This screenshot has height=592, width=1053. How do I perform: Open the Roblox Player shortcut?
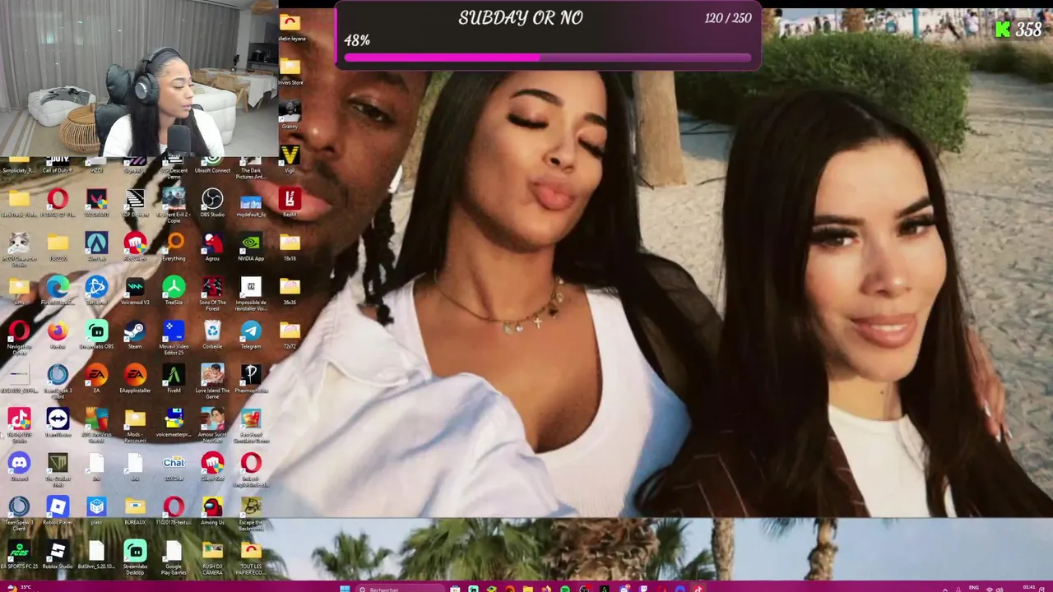pyautogui.click(x=58, y=511)
